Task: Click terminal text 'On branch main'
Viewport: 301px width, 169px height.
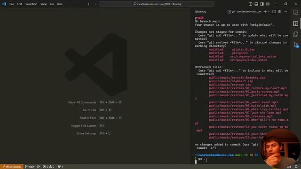Action: [207, 21]
